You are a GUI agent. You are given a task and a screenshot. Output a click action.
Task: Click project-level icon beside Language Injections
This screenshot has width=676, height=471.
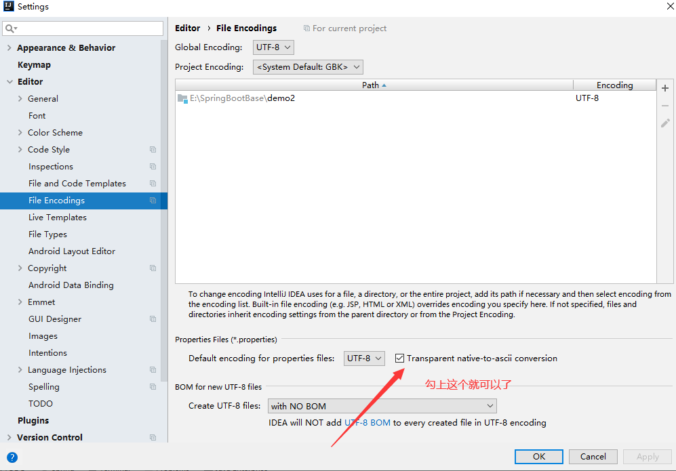pyautogui.click(x=153, y=370)
